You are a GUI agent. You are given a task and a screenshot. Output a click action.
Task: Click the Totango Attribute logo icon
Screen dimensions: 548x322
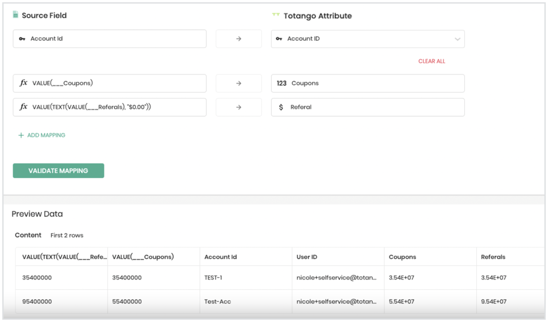[276, 15]
